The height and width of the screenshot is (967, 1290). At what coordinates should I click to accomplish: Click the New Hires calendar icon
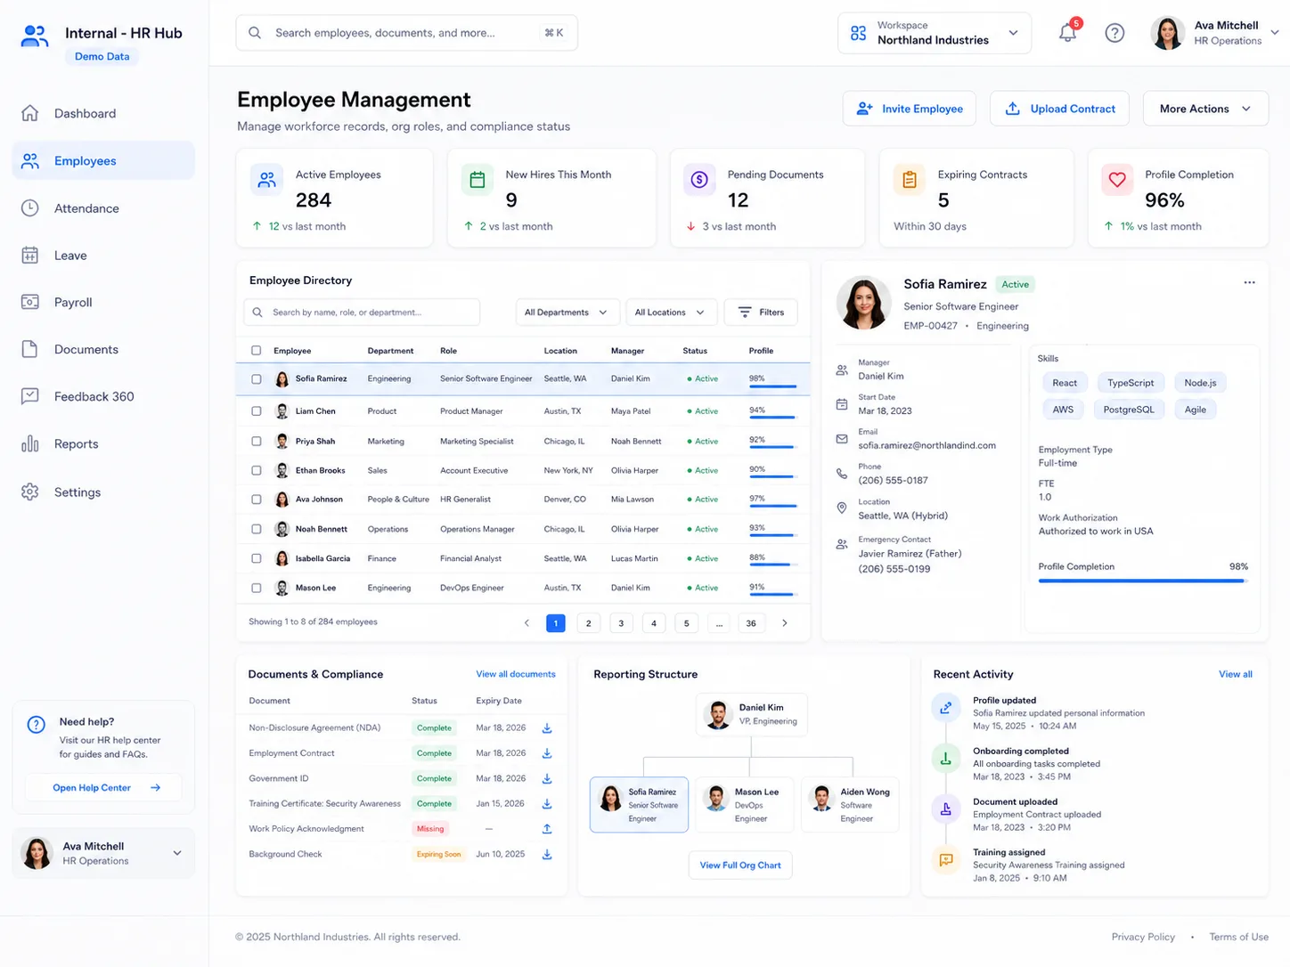(478, 180)
